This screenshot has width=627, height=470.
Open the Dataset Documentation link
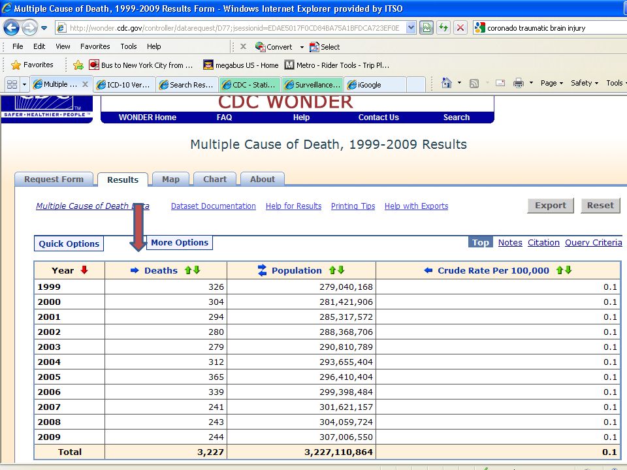tap(214, 206)
